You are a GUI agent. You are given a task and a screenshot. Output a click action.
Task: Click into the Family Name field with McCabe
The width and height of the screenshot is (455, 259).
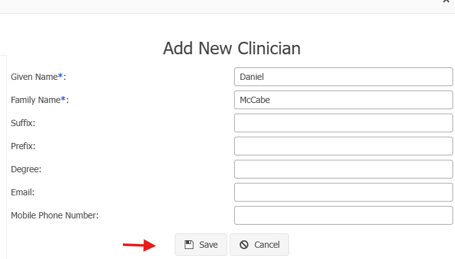343,100
